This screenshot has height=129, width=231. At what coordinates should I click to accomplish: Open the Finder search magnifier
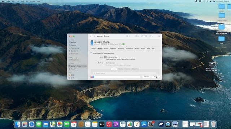159,36
